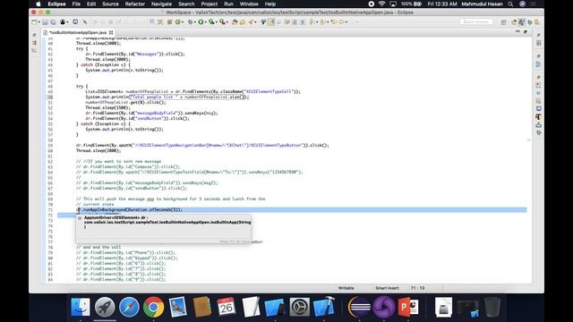Screen dimensions: 573x322
Task: Open the File menu
Action: click(x=76, y=4)
